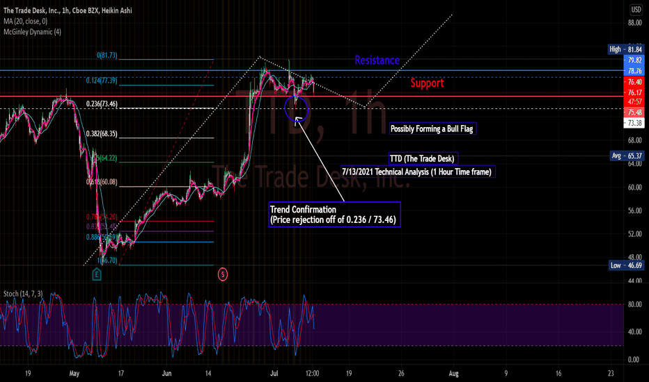Click the 73.38 white price tag

(634, 123)
